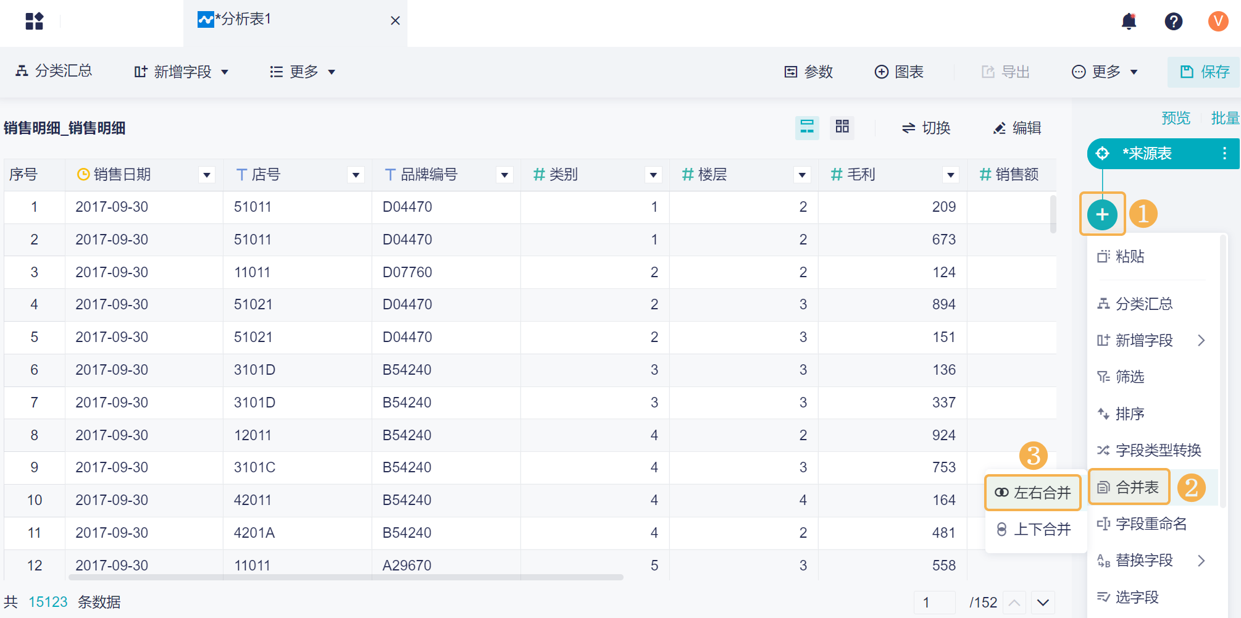The image size is (1241, 618).
Task: Switch to the grid layout view toggle
Action: coord(842,127)
